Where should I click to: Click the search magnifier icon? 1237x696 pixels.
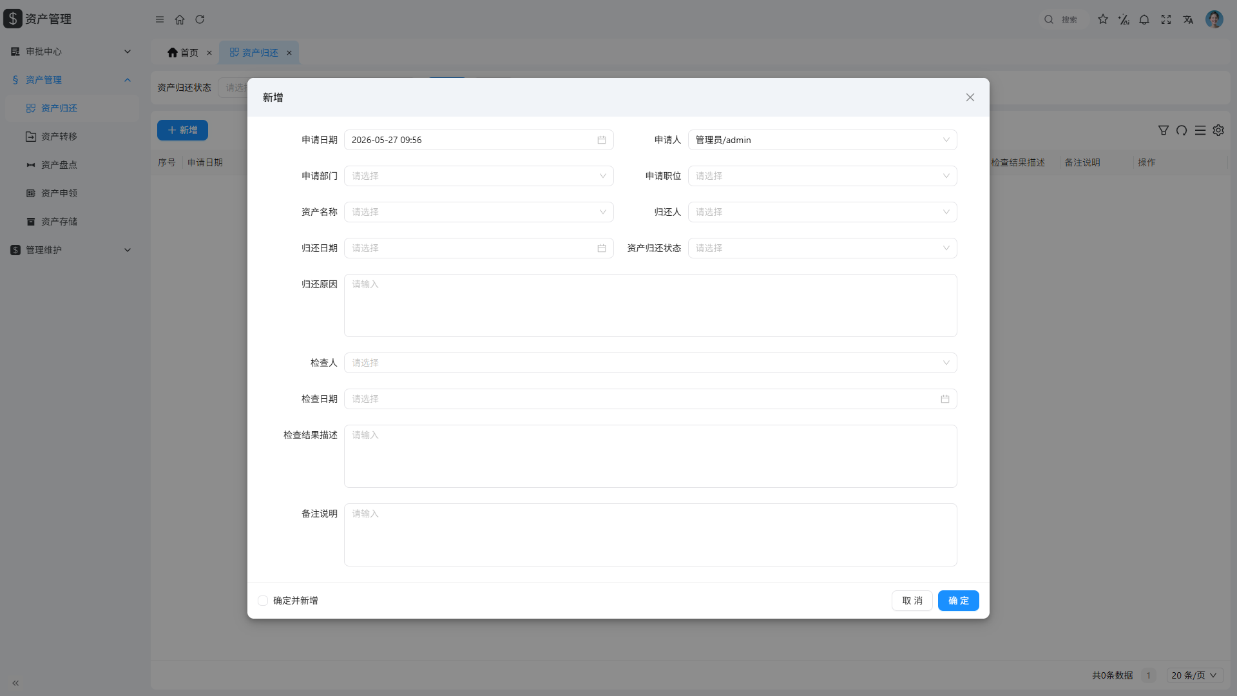tap(1049, 19)
